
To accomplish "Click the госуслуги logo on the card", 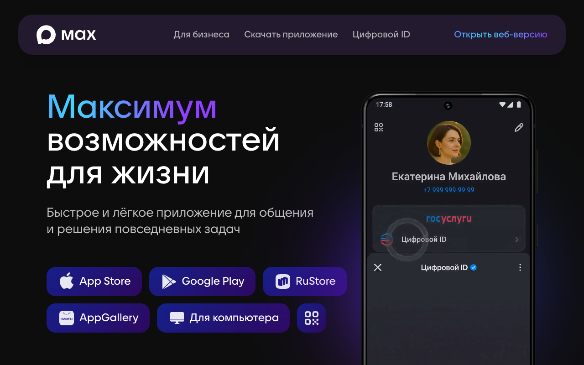I will click(x=449, y=219).
